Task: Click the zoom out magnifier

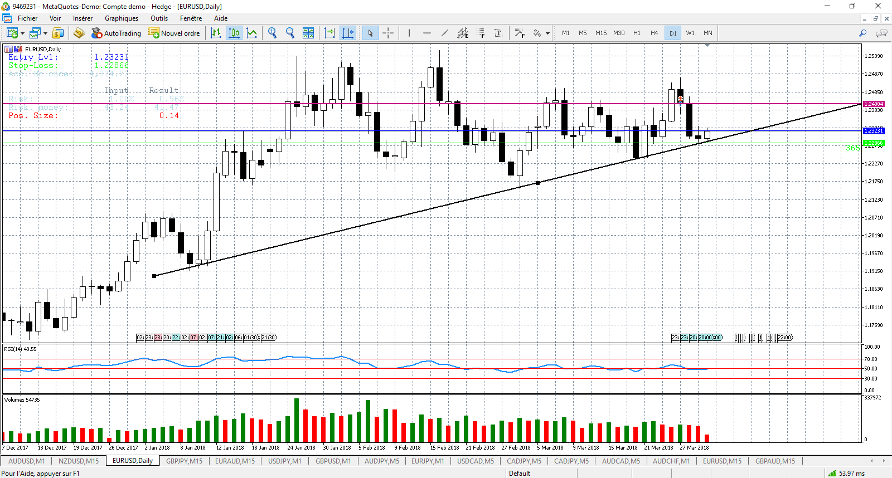Action: 290,33
